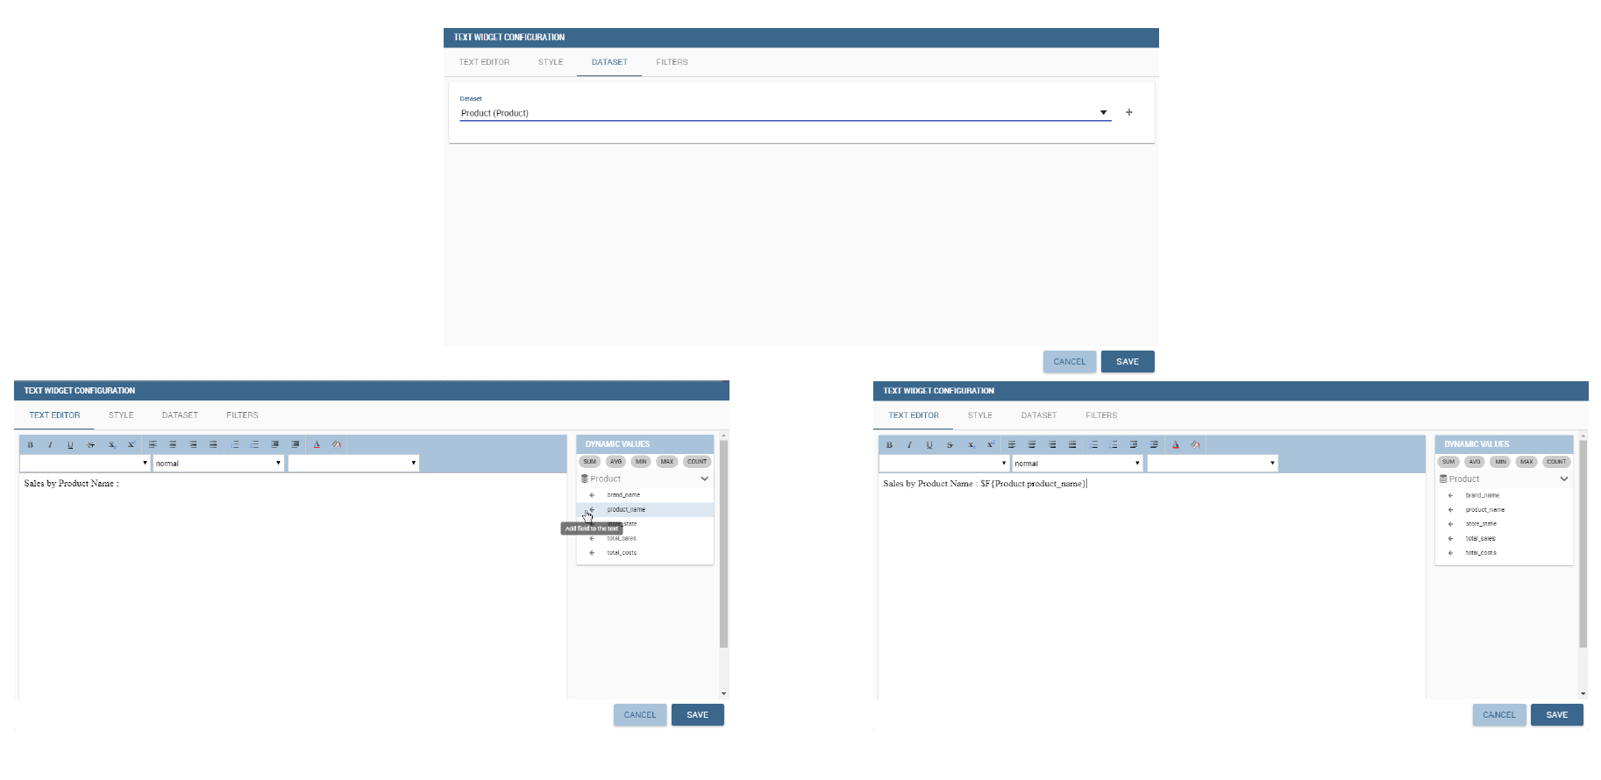1601x780 pixels.
Task: Apply Subscript in left editor dialog toolbar
Action: (x=111, y=444)
